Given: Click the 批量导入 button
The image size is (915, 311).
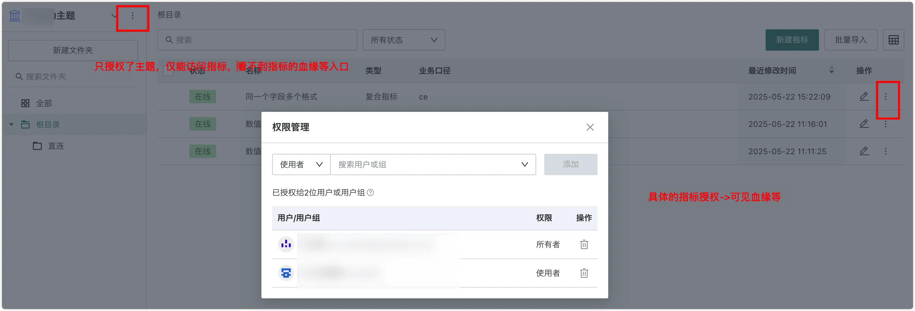Looking at the screenshot, I should coord(850,40).
